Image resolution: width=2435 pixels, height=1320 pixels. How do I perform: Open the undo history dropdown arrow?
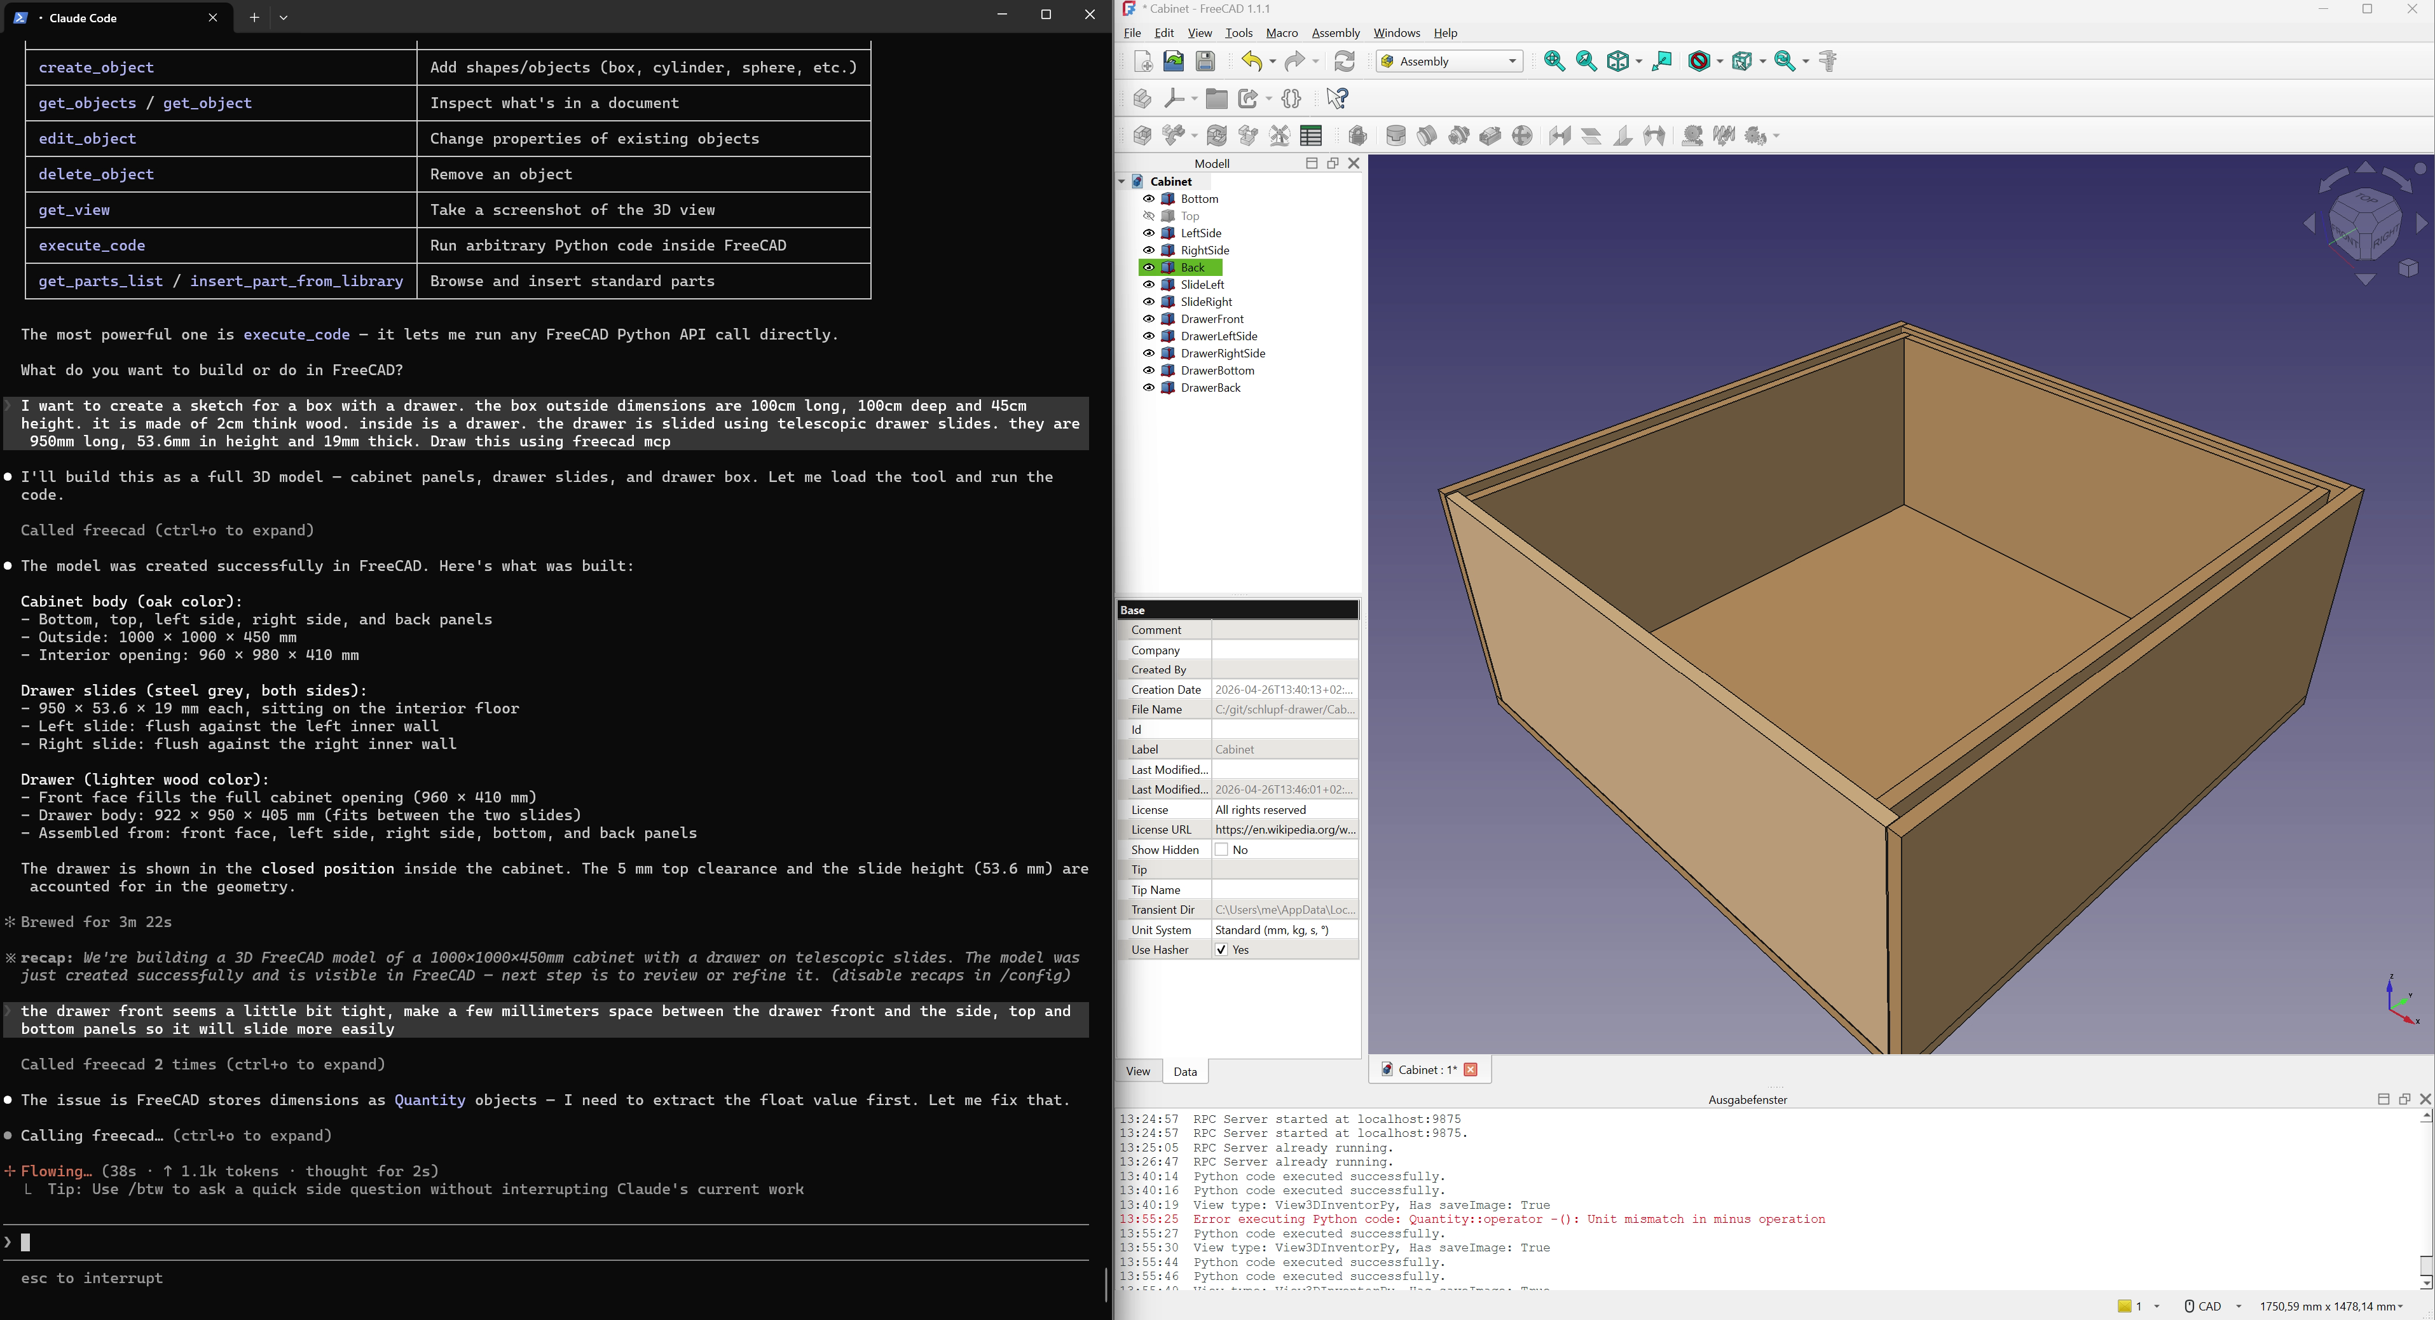click(1272, 62)
